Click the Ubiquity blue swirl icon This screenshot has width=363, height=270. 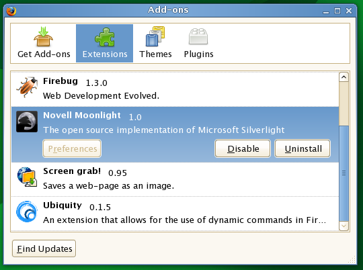coord(27,212)
